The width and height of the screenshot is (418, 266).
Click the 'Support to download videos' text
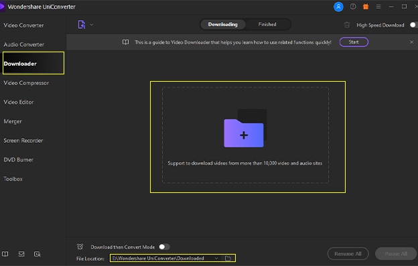(245, 163)
